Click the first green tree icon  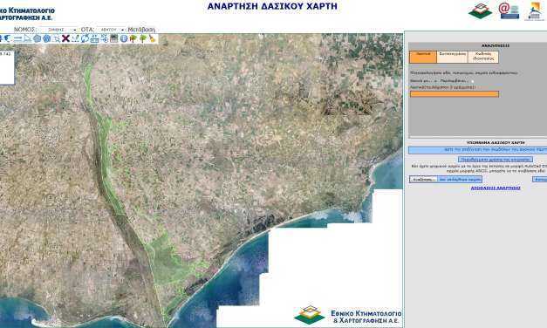[x=133, y=38]
